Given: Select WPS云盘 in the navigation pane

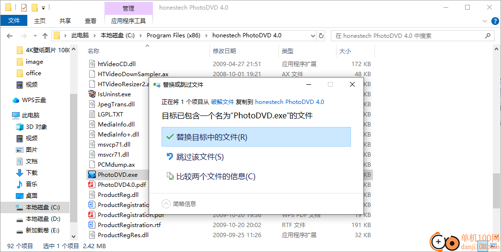Looking at the screenshot, I should 34,100.
